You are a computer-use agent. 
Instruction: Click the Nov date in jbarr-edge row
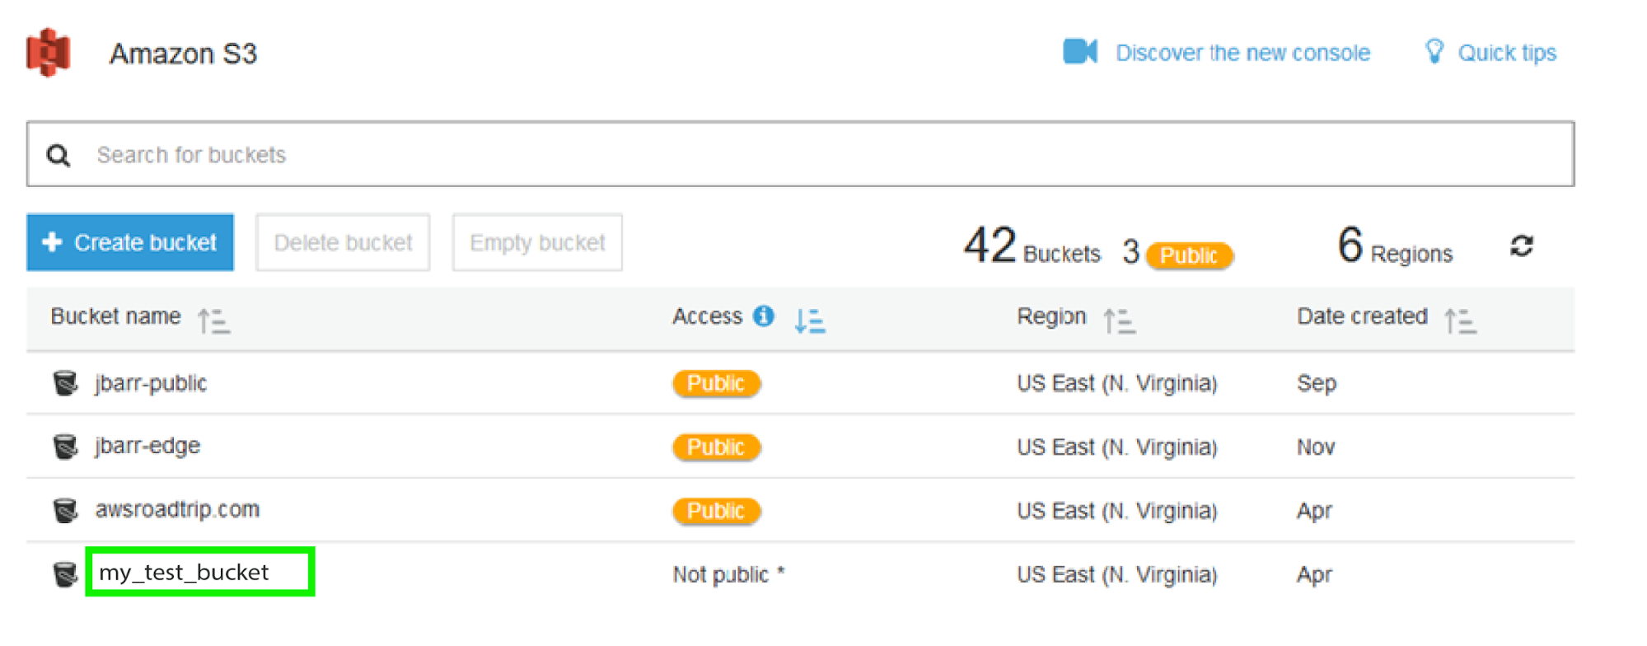[x=1315, y=447]
